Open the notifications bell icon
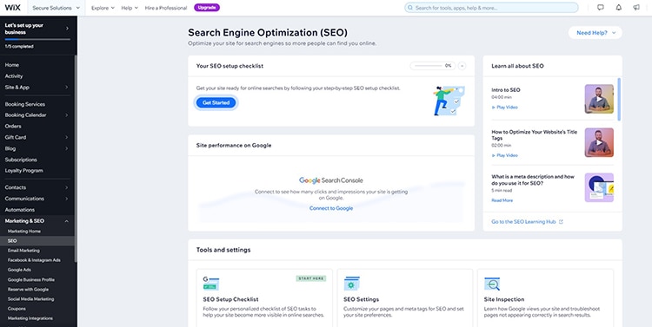Image resolution: width=652 pixels, height=327 pixels. [x=619, y=8]
